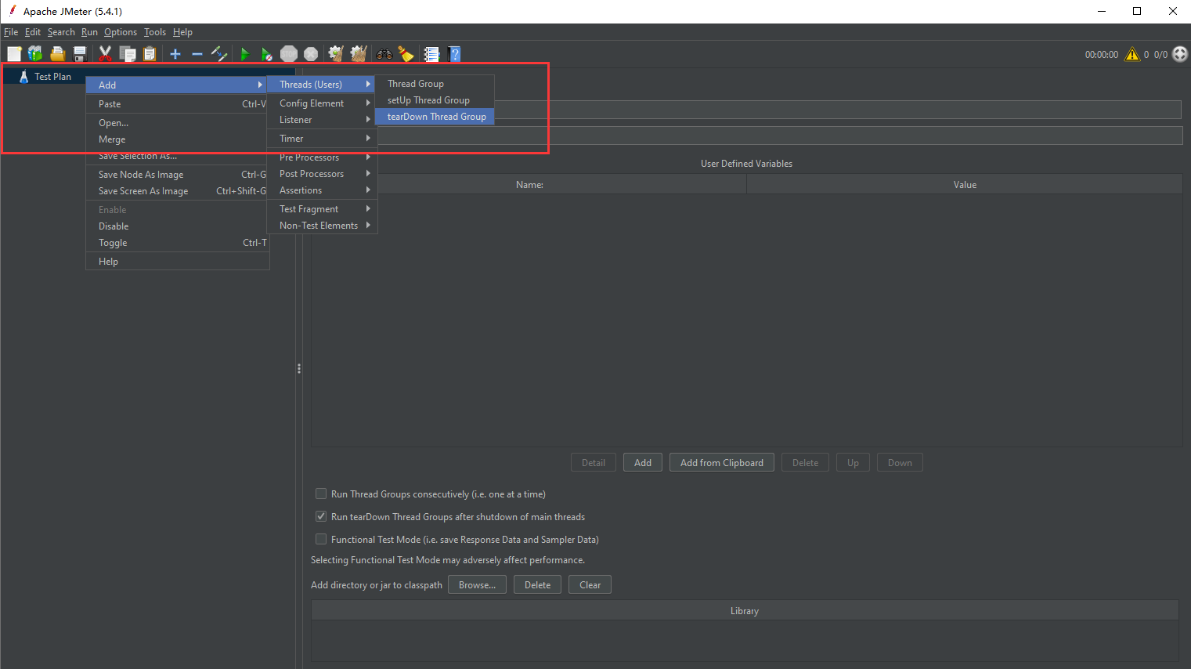Expand Config Element submenu
The image size is (1191, 669).
click(x=321, y=103)
